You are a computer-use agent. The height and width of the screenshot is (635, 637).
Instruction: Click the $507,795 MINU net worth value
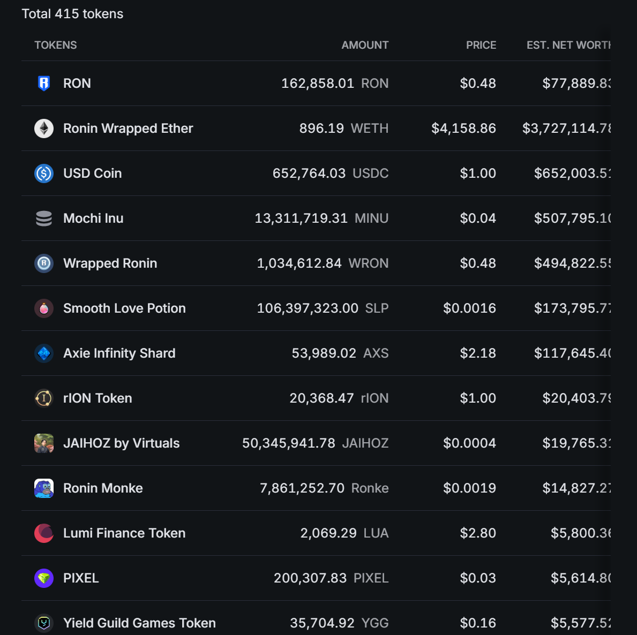click(572, 218)
